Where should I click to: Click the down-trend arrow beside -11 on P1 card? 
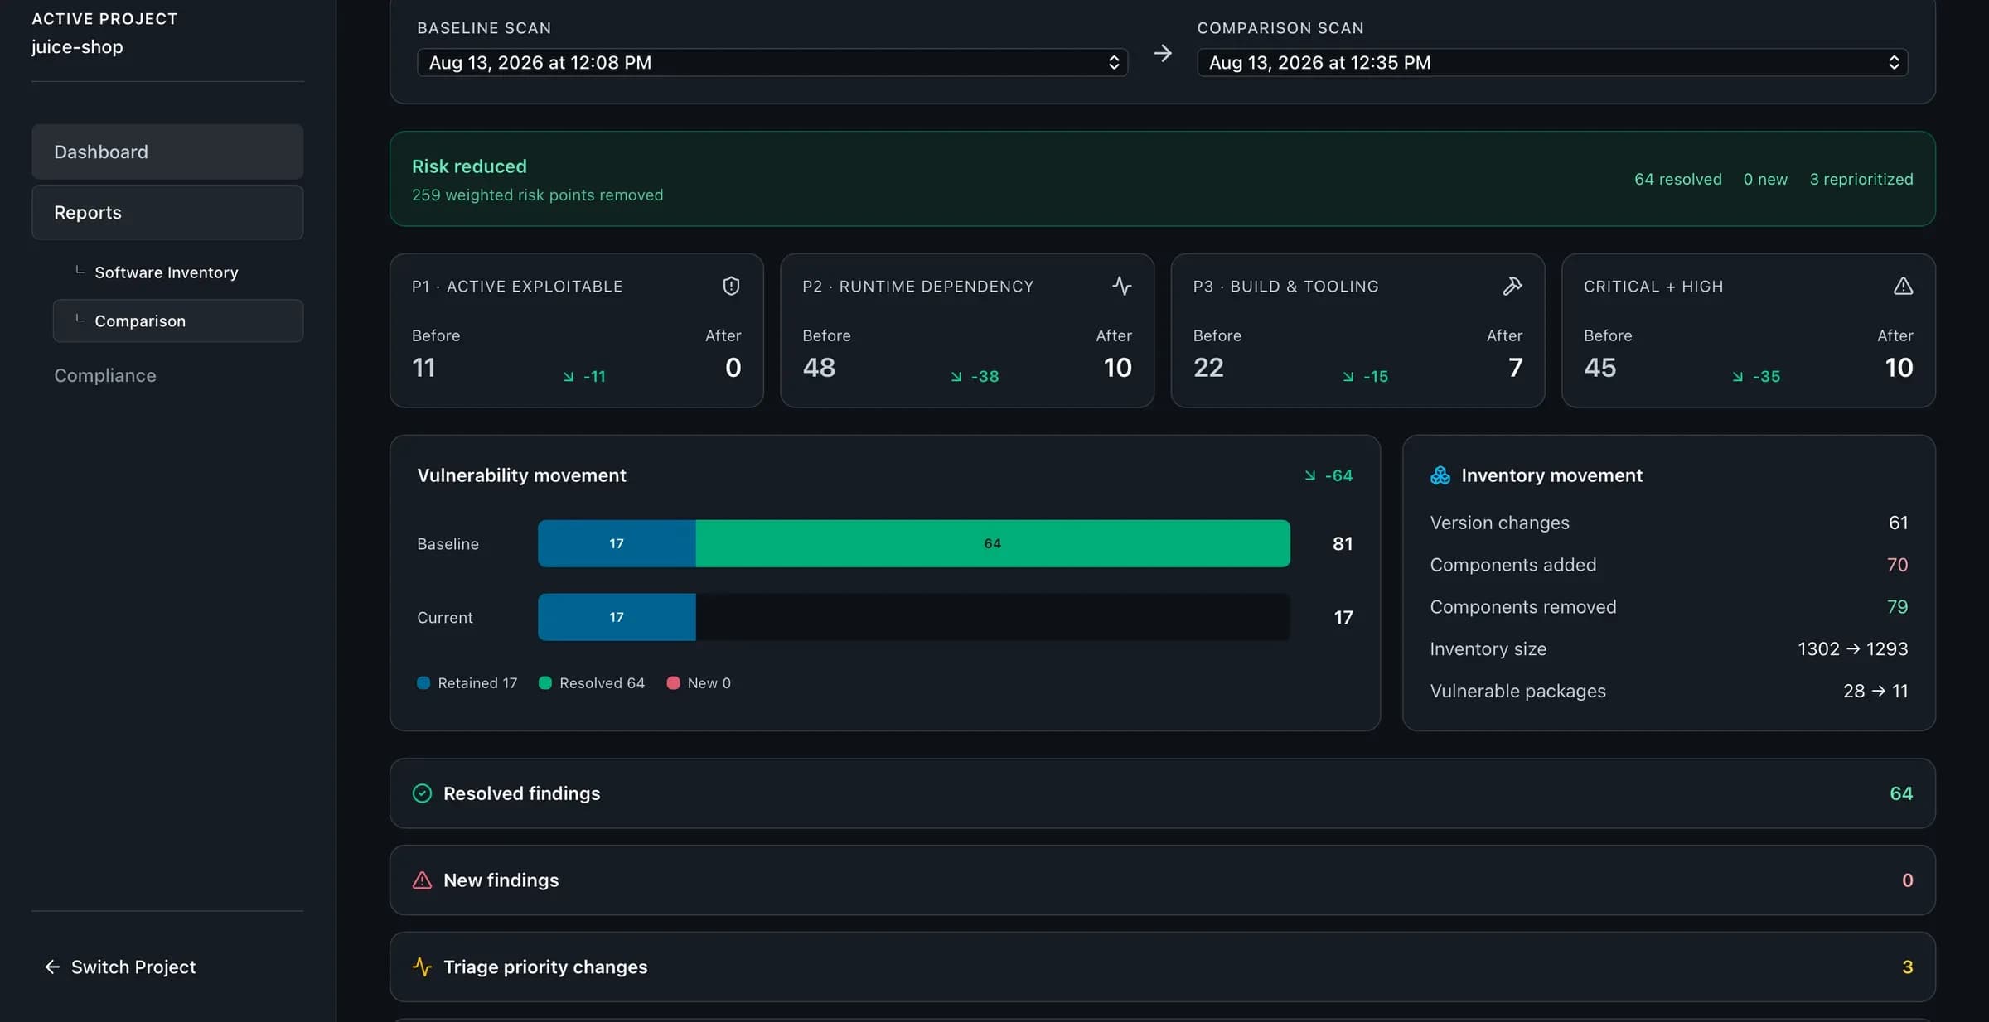pyautogui.click(x=569, y=377)
